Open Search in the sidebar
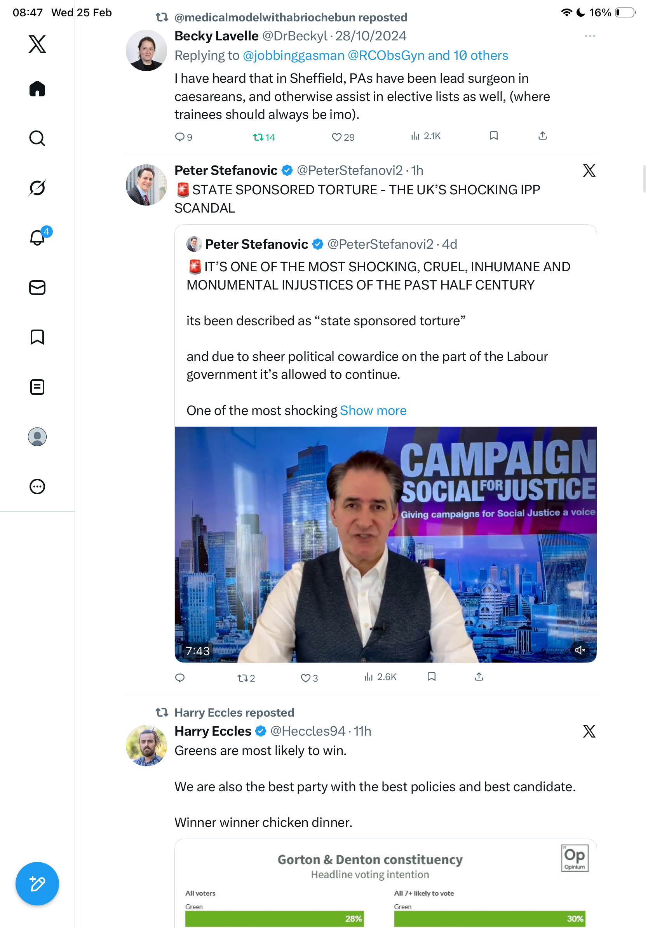The image size is (648, 928). coord(37,138)
